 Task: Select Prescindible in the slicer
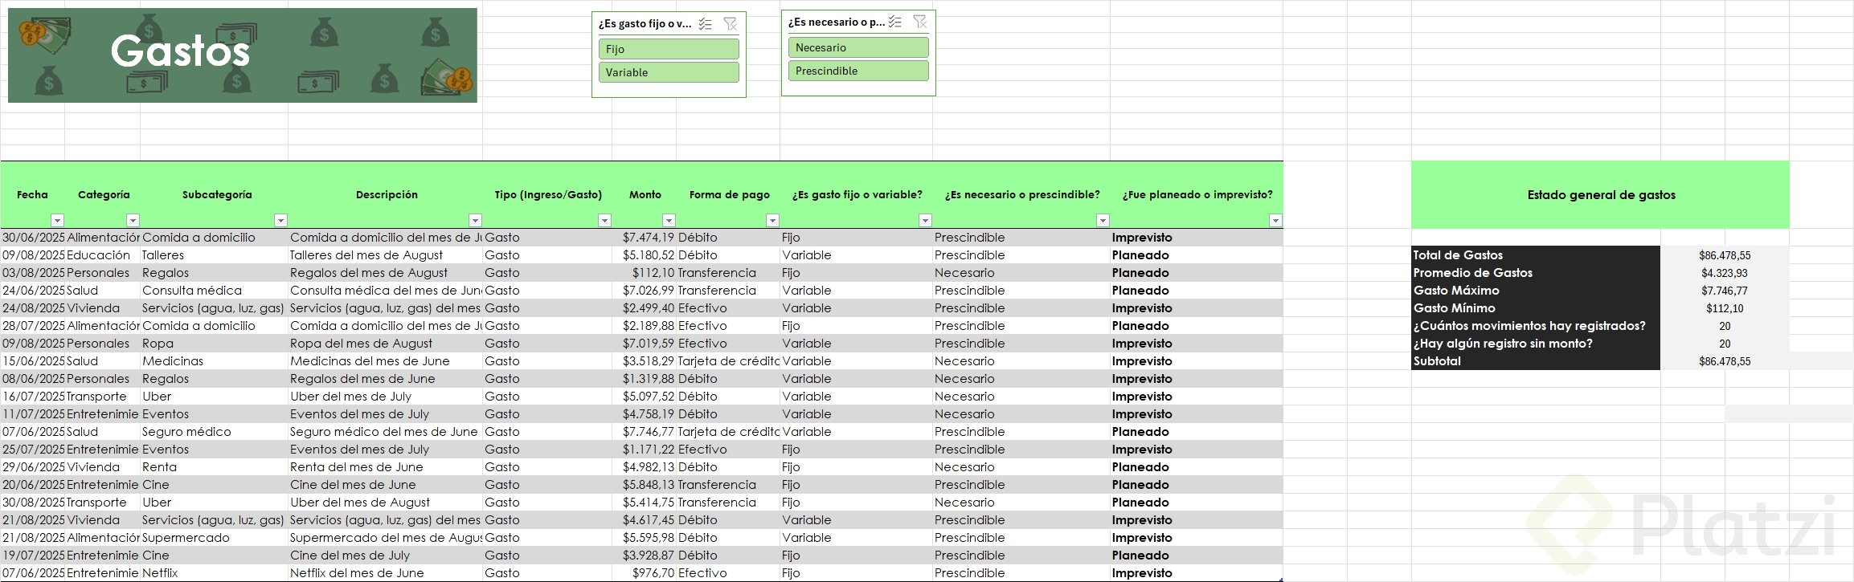point(858,71)
